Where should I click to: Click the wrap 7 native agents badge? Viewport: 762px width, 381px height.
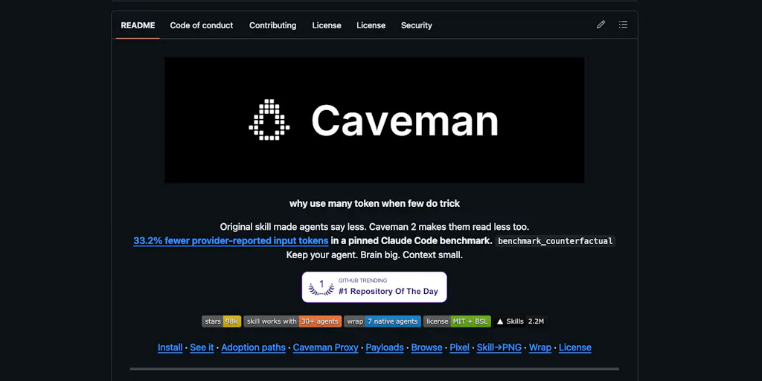[382, 321]
